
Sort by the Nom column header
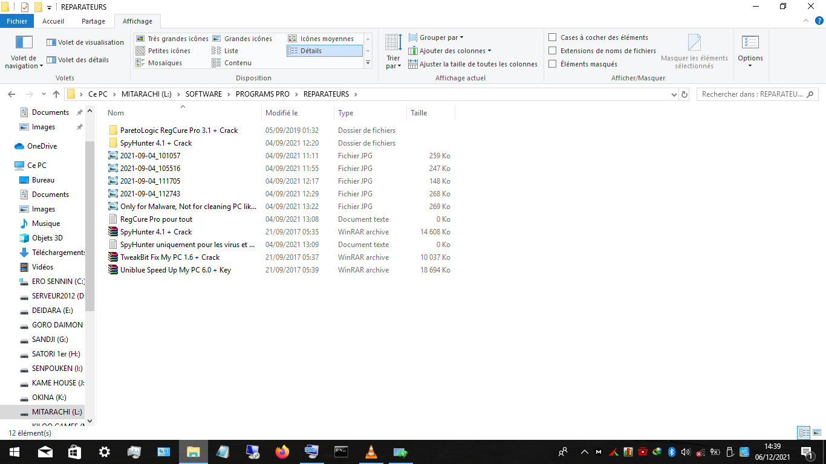[183, 113]
